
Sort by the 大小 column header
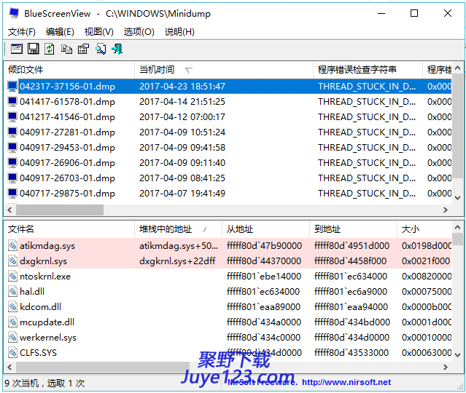click(424, 229)
